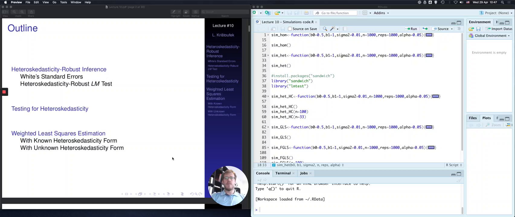
Task: Click the Wi-Fi icon in menu bar
Action: (455, 2)
